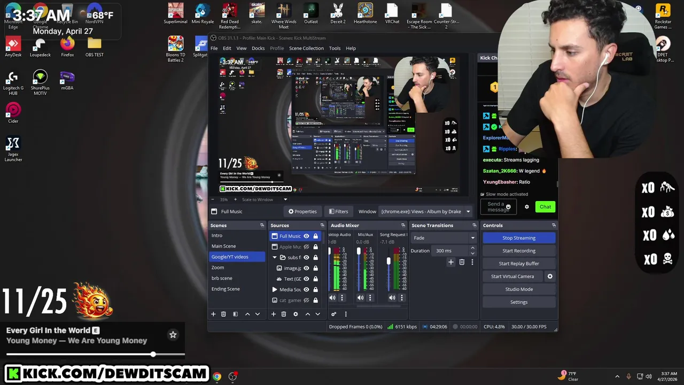This screenshot has height=385, width=684.
Task: Open Filters for the selected source in the source toolbar
Action: coord(338,211)
